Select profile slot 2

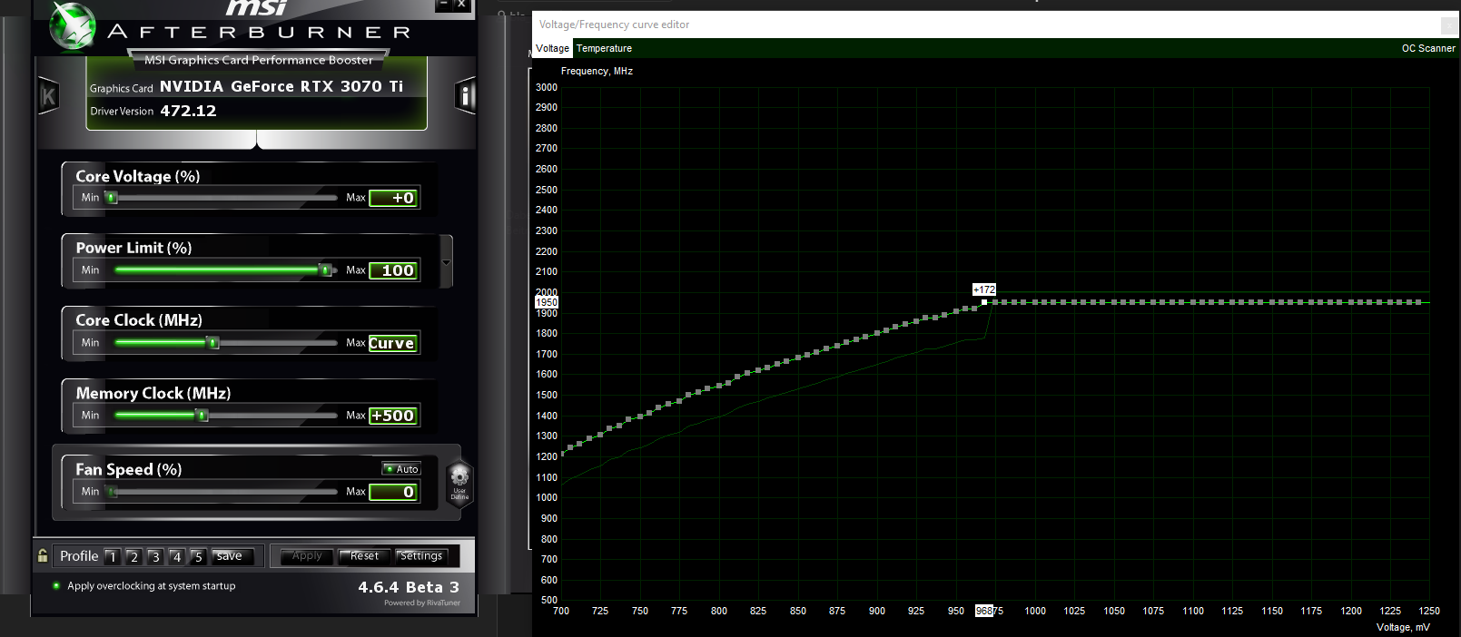133,556
